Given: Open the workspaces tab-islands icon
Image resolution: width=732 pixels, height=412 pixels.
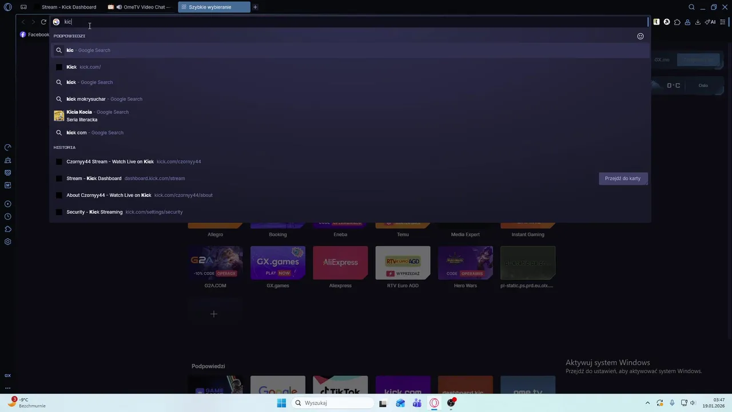Looking at the screenshot, I should coord(23,7).
